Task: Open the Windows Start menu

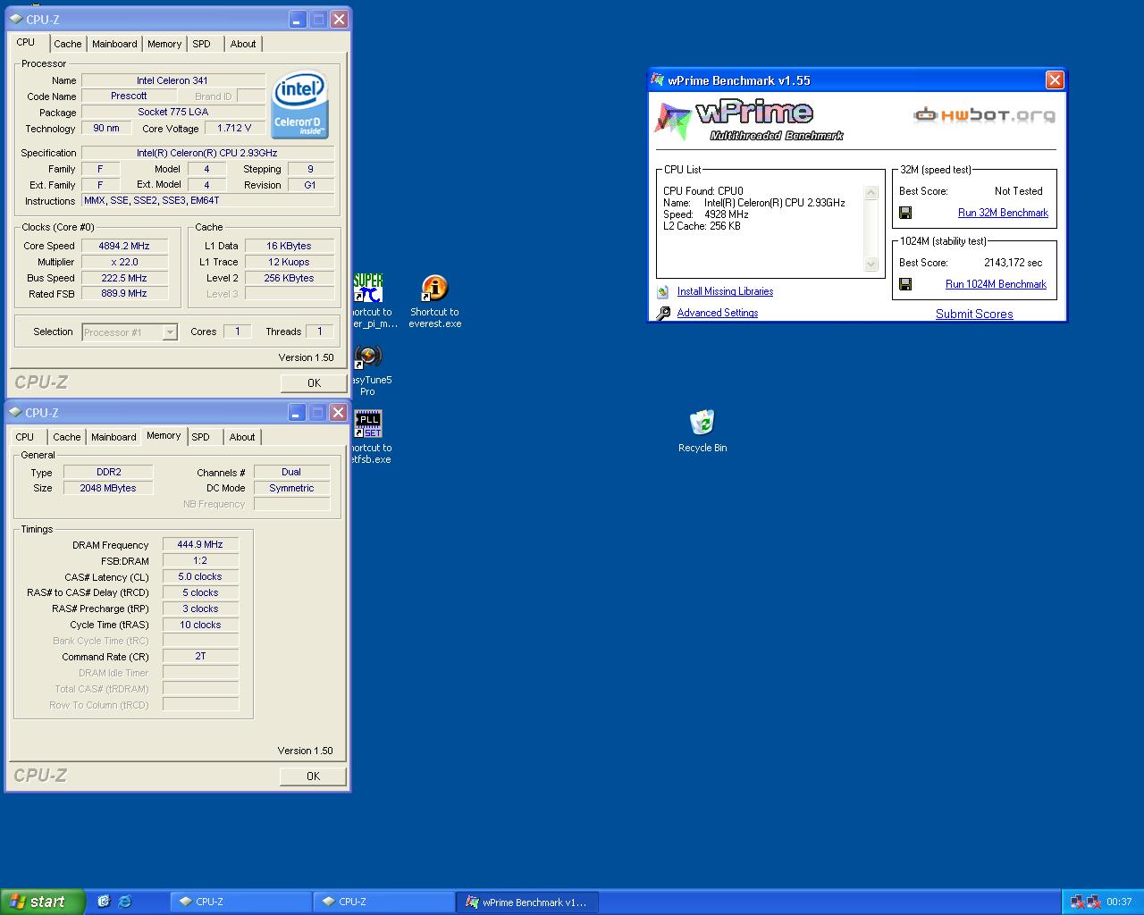Action: coord(43,902)
